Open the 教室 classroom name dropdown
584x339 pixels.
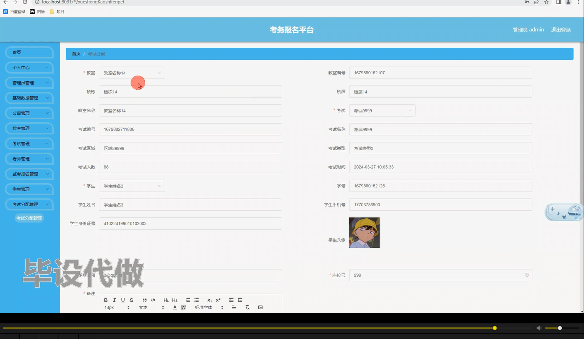click(132, 72)
